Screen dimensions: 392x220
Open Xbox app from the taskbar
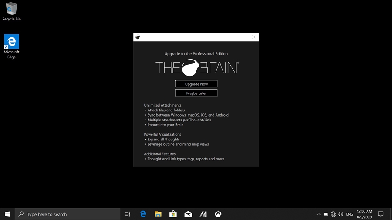pyautogui.click(x=218, y=214)
